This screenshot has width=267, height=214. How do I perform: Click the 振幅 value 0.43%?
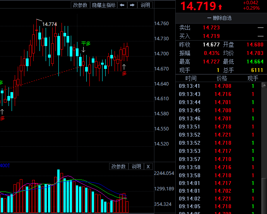(x=212, y=53)
